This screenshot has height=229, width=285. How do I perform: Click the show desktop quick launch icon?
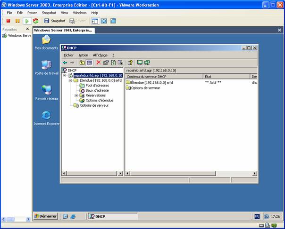point(66,216)
